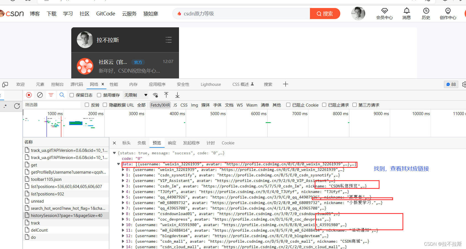This screenshot has width=466, height=249.
Task: Open the creation center lightbulb icon
Action: point(448,11)
